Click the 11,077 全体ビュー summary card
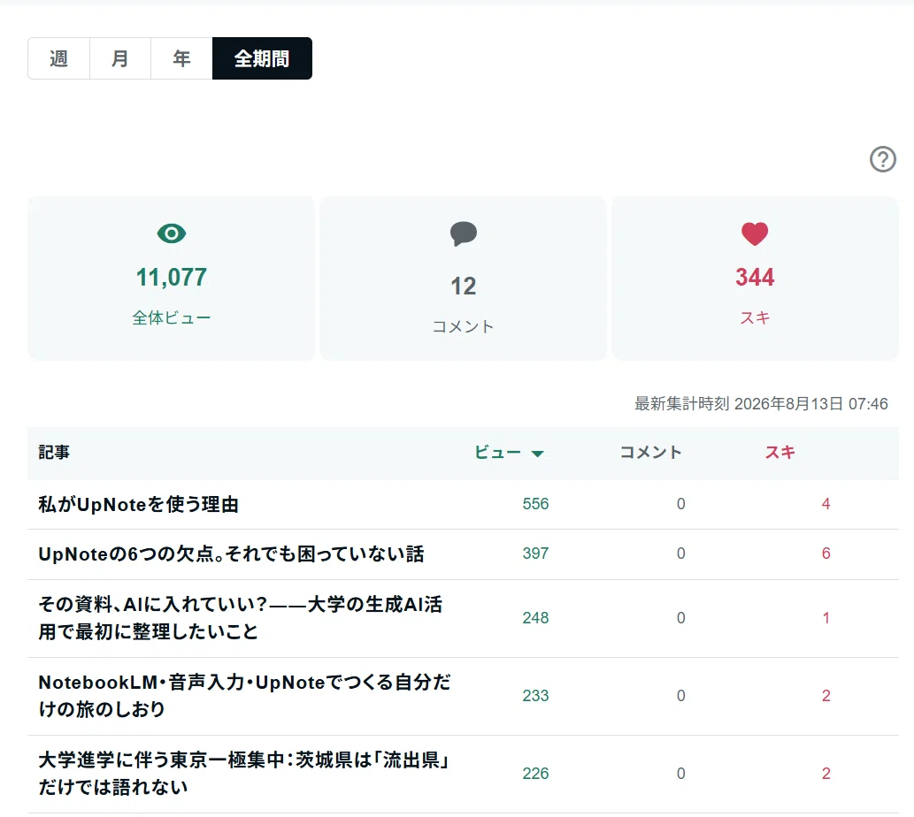The image size is (914, 817). 171,279
